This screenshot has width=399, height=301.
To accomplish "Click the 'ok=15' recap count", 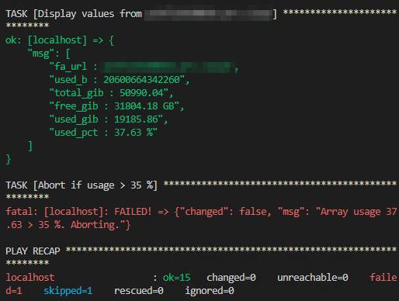I will pos(176,278).
